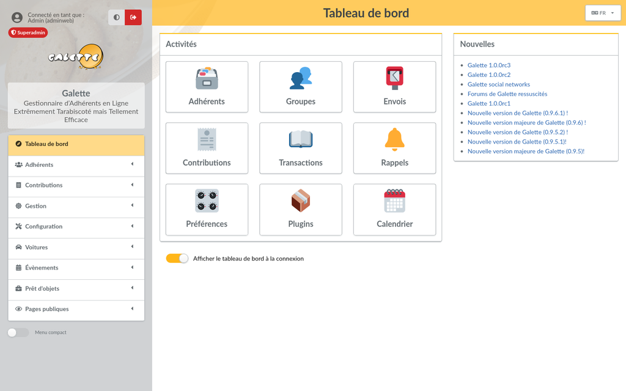Click the Contributions receipt icon
The height and width of the screenshot is (391, 626).
(207, 139)
